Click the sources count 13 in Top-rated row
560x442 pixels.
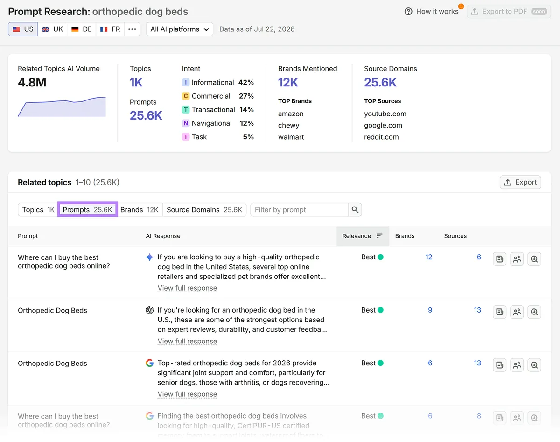(x=477, y=363)
